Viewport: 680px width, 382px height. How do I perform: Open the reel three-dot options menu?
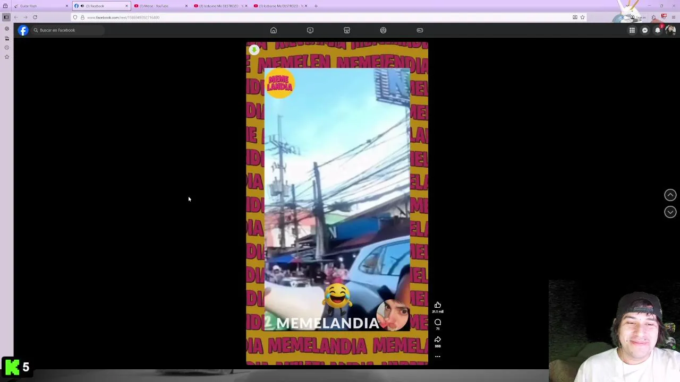pyautogui.click(x=438, y=357)
